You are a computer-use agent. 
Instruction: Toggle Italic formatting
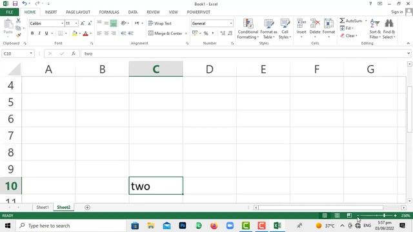39,33
